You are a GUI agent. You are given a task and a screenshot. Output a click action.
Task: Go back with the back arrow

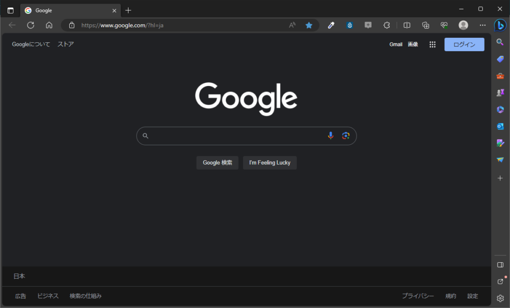(12, 25)
